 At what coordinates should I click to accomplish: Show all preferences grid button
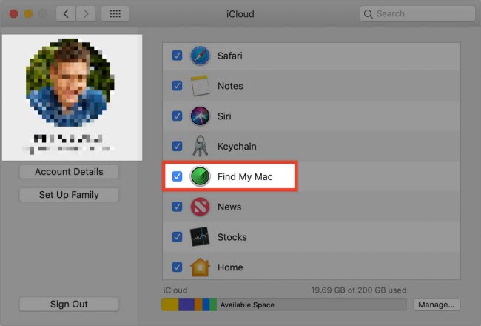click(115, 14)
